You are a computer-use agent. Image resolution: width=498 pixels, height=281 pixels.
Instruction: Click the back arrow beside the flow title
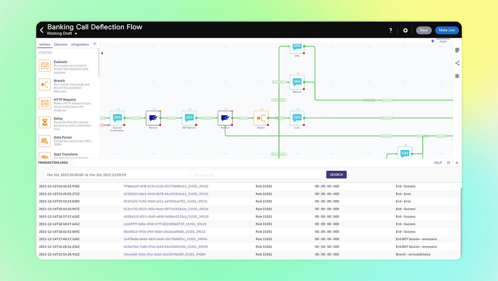[42, 30]
